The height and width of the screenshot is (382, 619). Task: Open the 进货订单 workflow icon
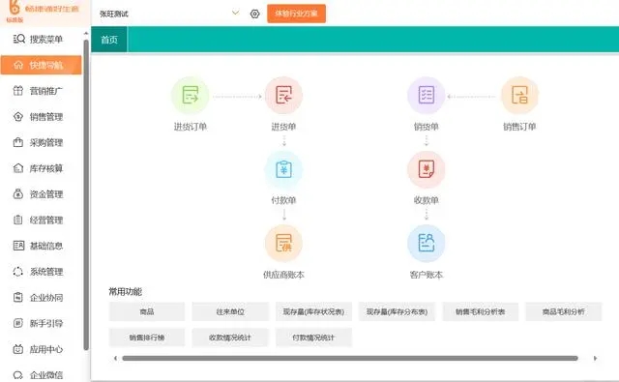(x=191, y=95)
